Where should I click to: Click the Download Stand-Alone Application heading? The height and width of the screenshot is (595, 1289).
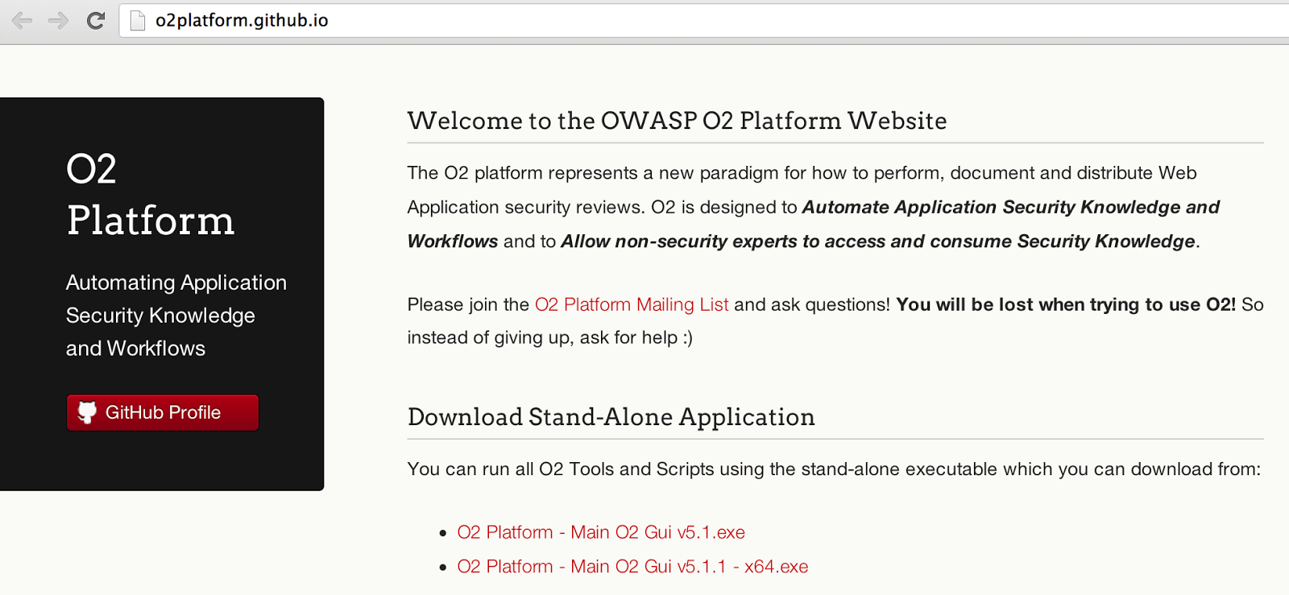(611, 417)
